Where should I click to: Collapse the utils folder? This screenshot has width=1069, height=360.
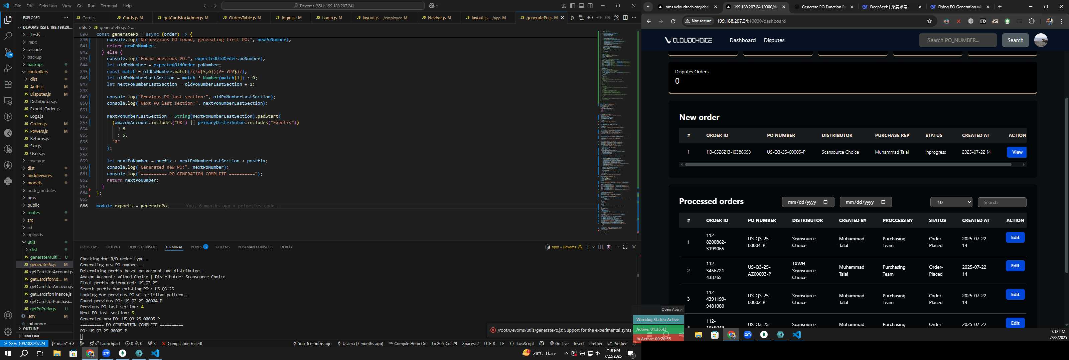click(31, 242)
